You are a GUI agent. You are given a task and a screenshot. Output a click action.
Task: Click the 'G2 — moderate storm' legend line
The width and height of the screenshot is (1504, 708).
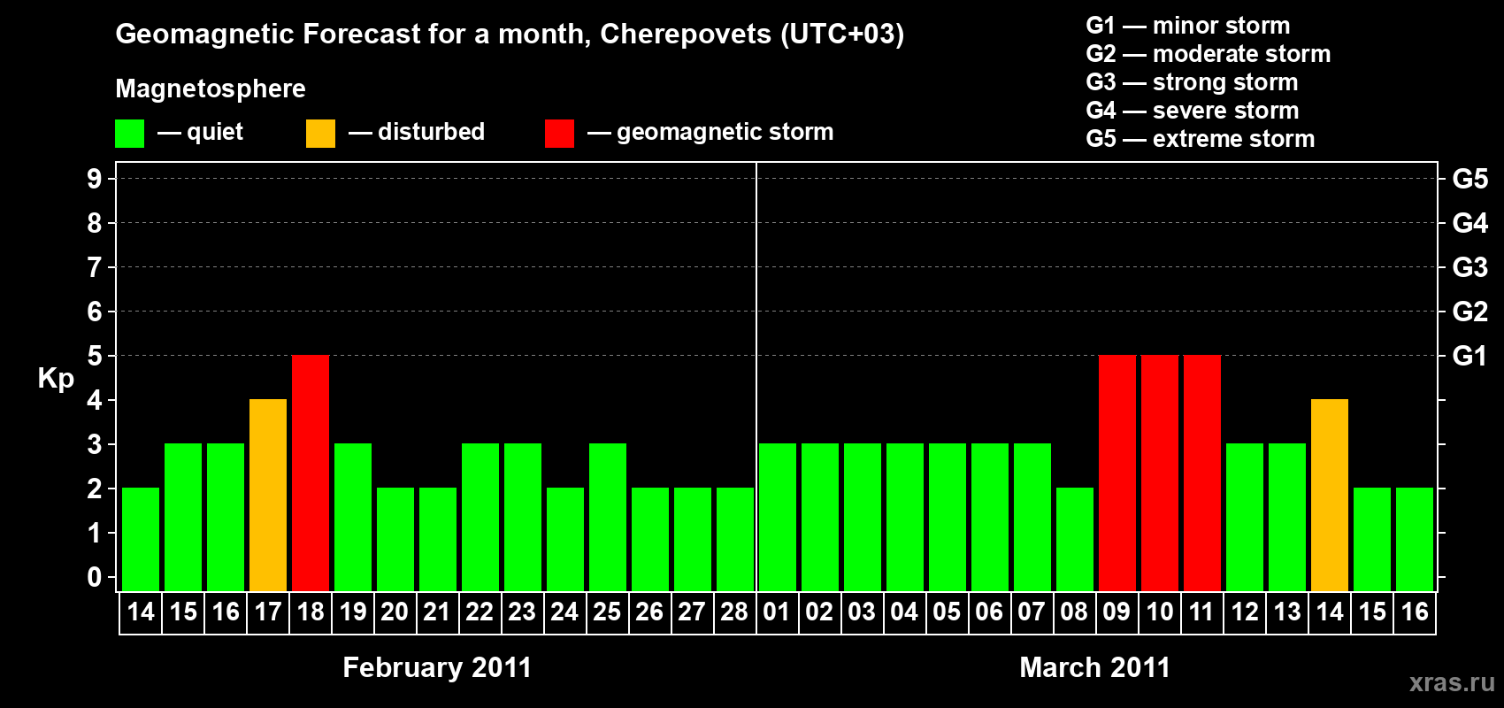pos(1209,54)
